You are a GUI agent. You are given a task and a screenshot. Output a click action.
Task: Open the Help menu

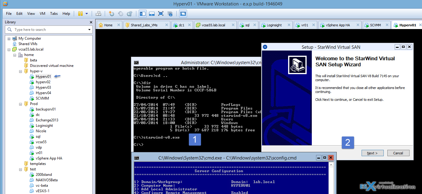(x=66, y=14)
